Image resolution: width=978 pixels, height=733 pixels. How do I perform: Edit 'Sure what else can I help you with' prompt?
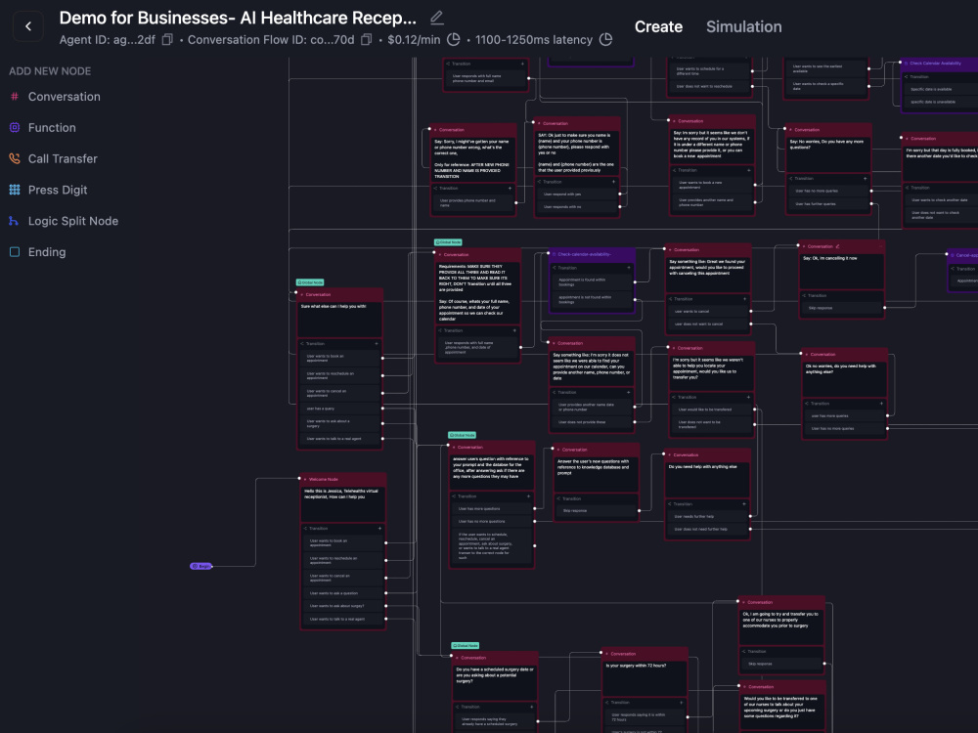[x=340, y=320]
